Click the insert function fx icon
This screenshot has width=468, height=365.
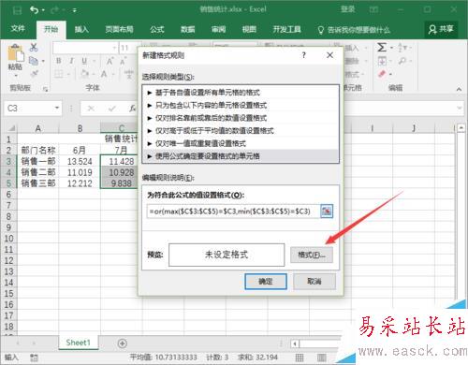click(x=133, y=109)
